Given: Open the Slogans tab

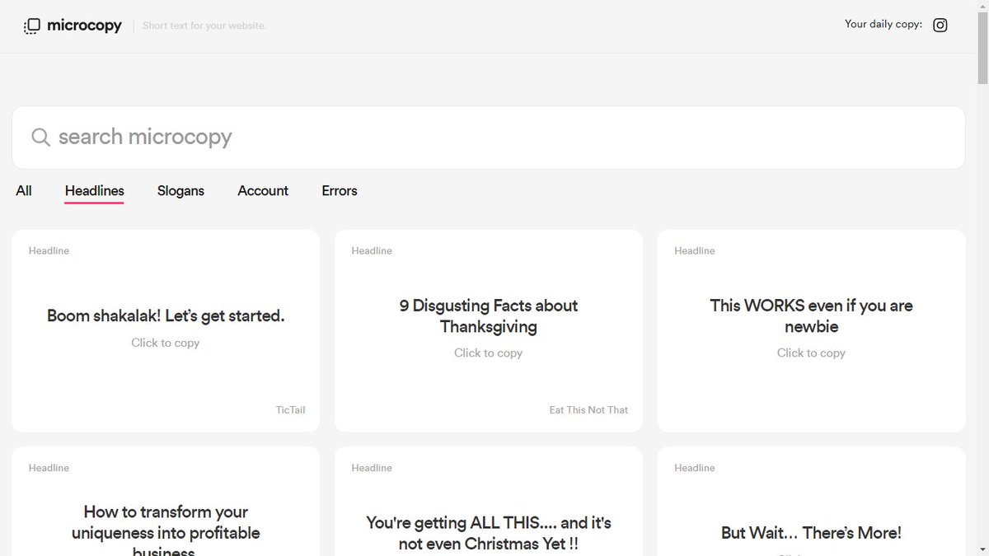Looking at the screenshot, I should click(x=180, y=190).
